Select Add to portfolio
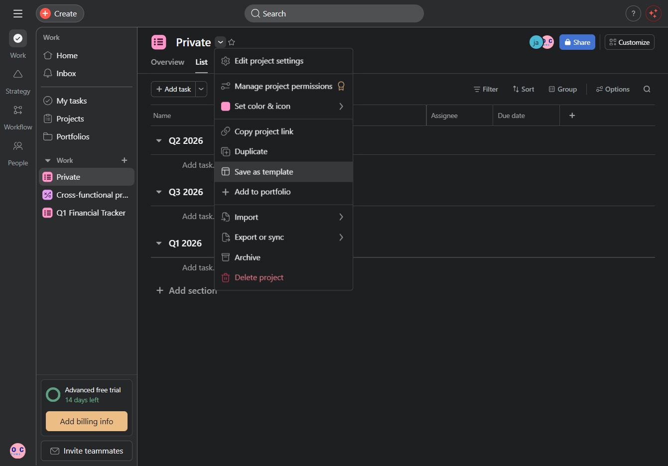Screen dimensions: 668x466 pyautogui.click(x=283, y=192)
